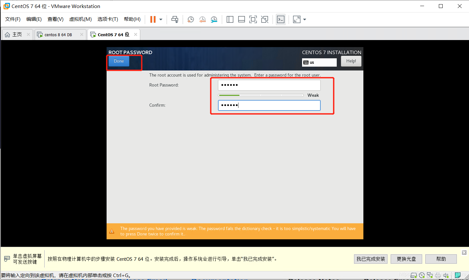Click the 更换光盘 button
Image resolution: width=469 pixels, height=280 pixels.
pyautogui.click(x=406, y=259)
